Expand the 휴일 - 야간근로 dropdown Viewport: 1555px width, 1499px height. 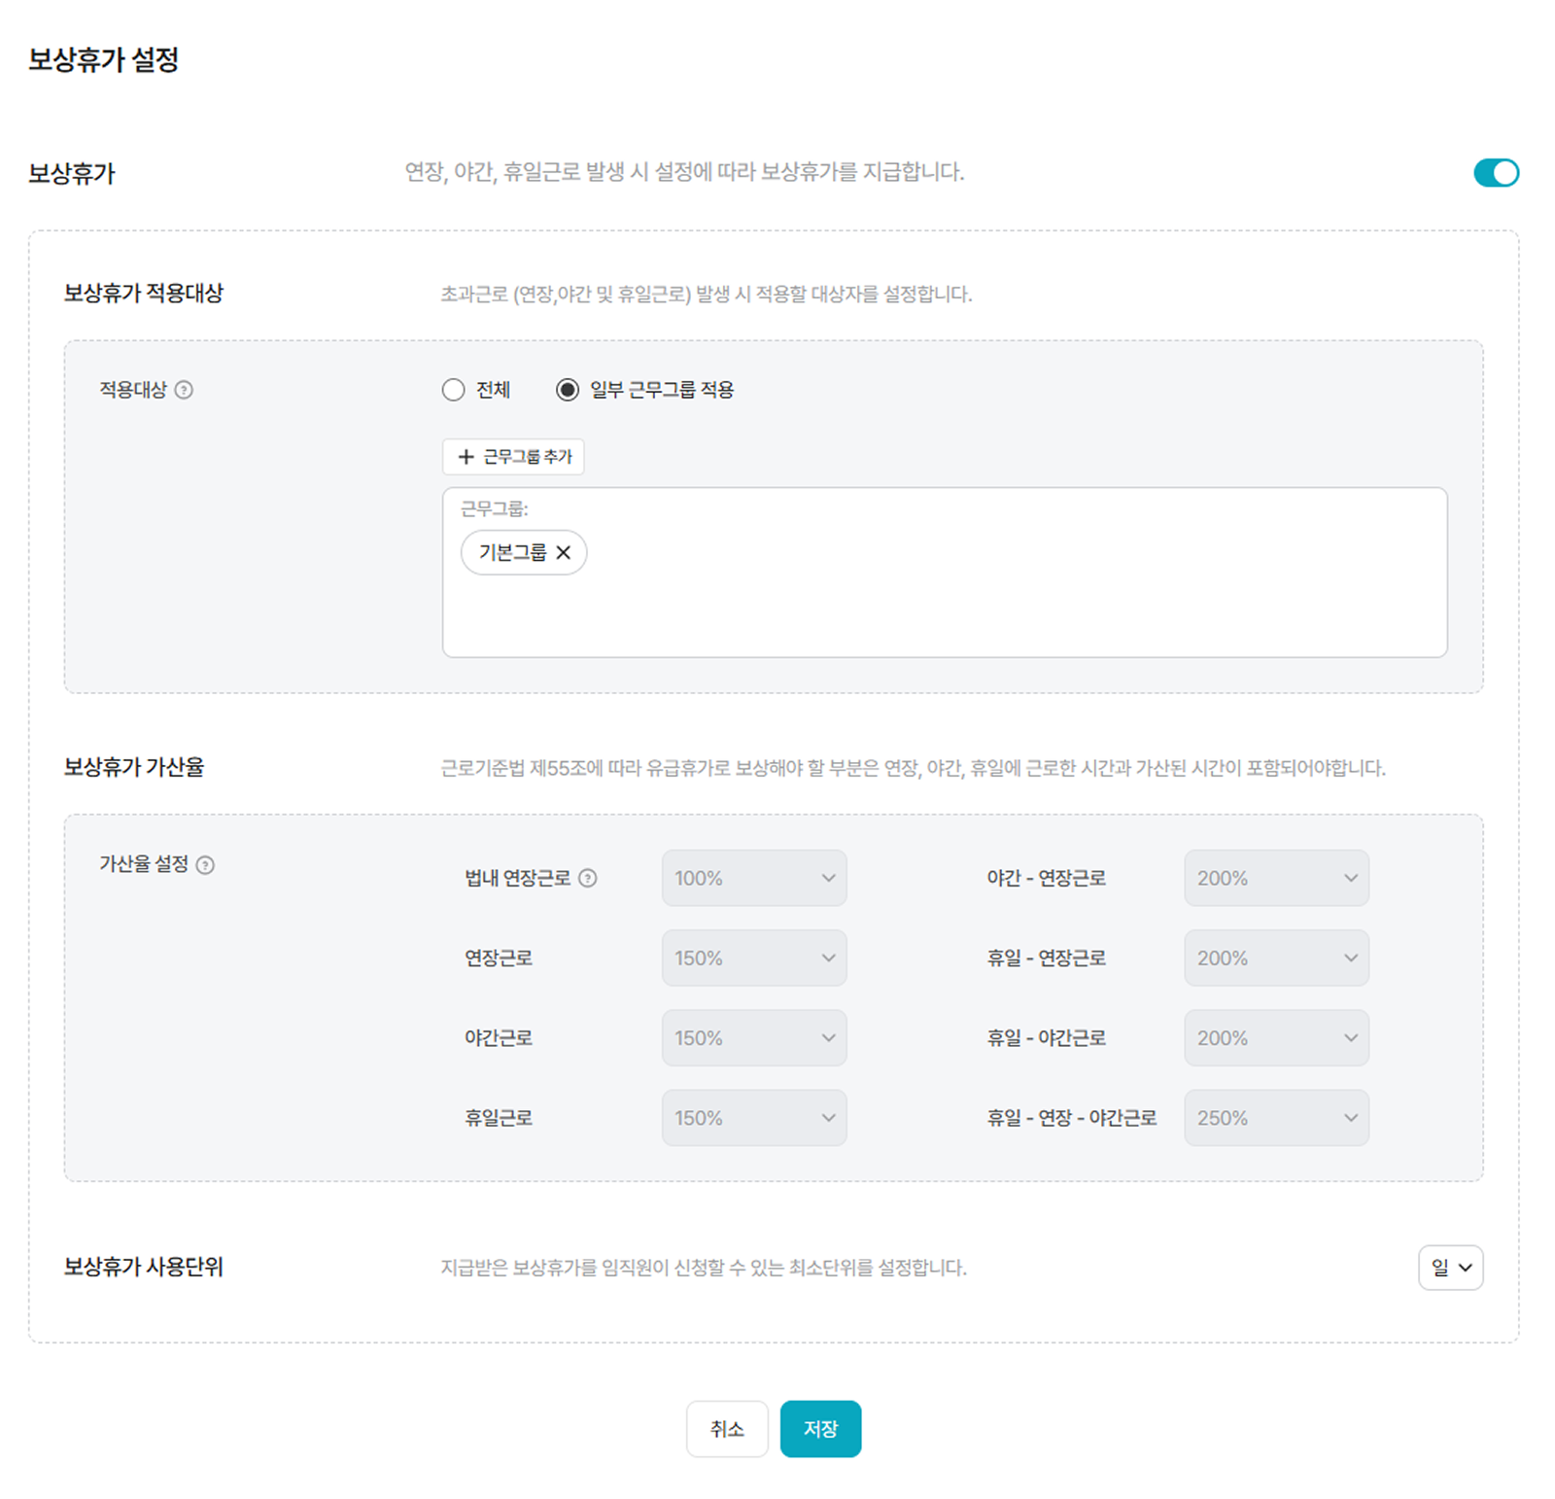point(1276,1038)
